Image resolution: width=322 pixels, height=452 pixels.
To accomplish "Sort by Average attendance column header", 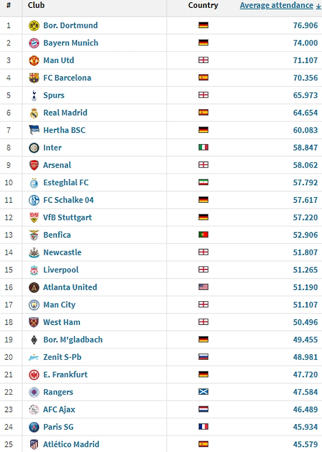I will pos(277,5).
